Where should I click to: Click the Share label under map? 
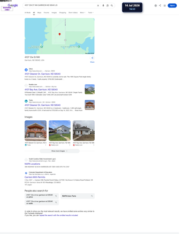[92, 62]
